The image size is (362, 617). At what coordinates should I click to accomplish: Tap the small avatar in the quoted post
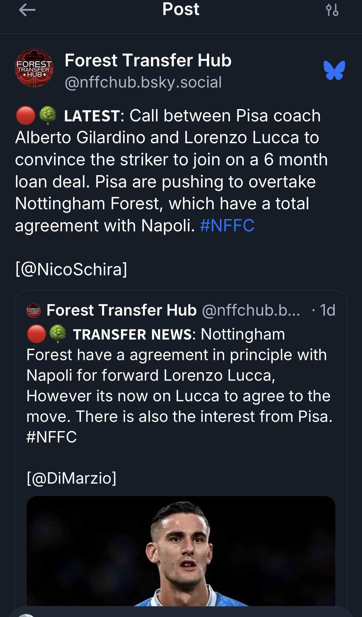coord(33,310)
